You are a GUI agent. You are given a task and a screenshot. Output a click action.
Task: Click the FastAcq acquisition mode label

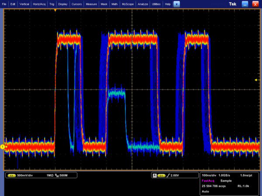(207, 180)
